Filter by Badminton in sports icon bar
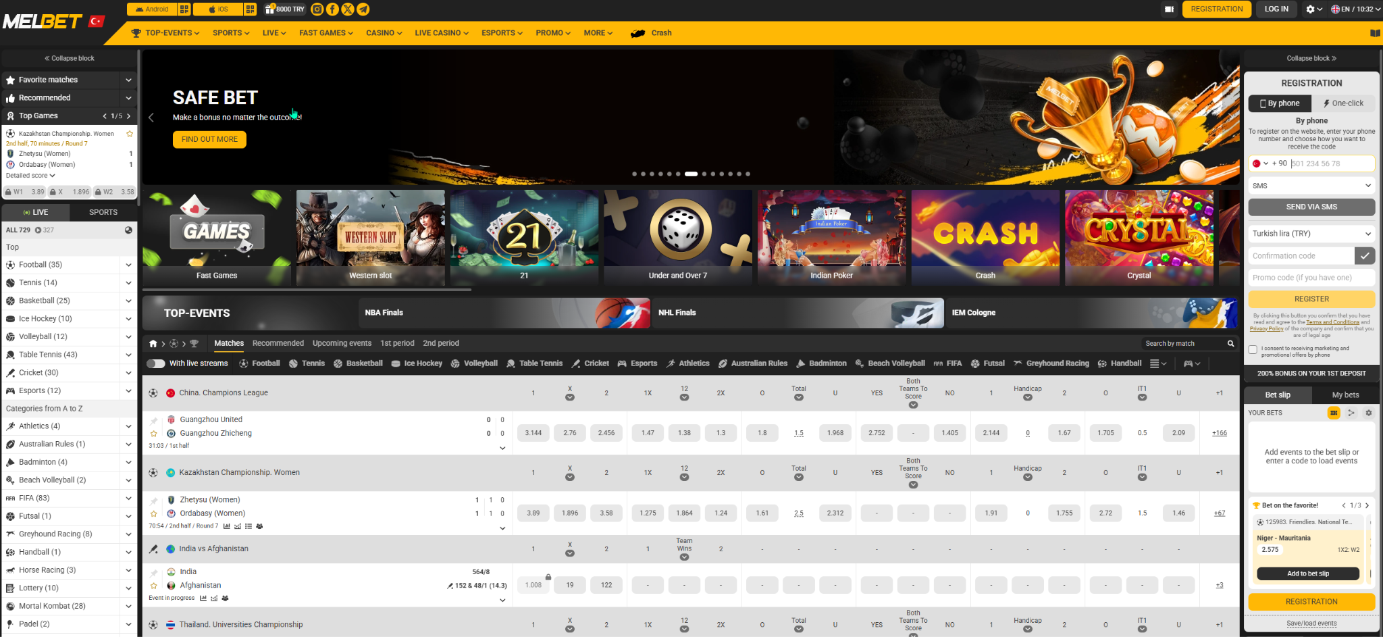 [821, 363]
